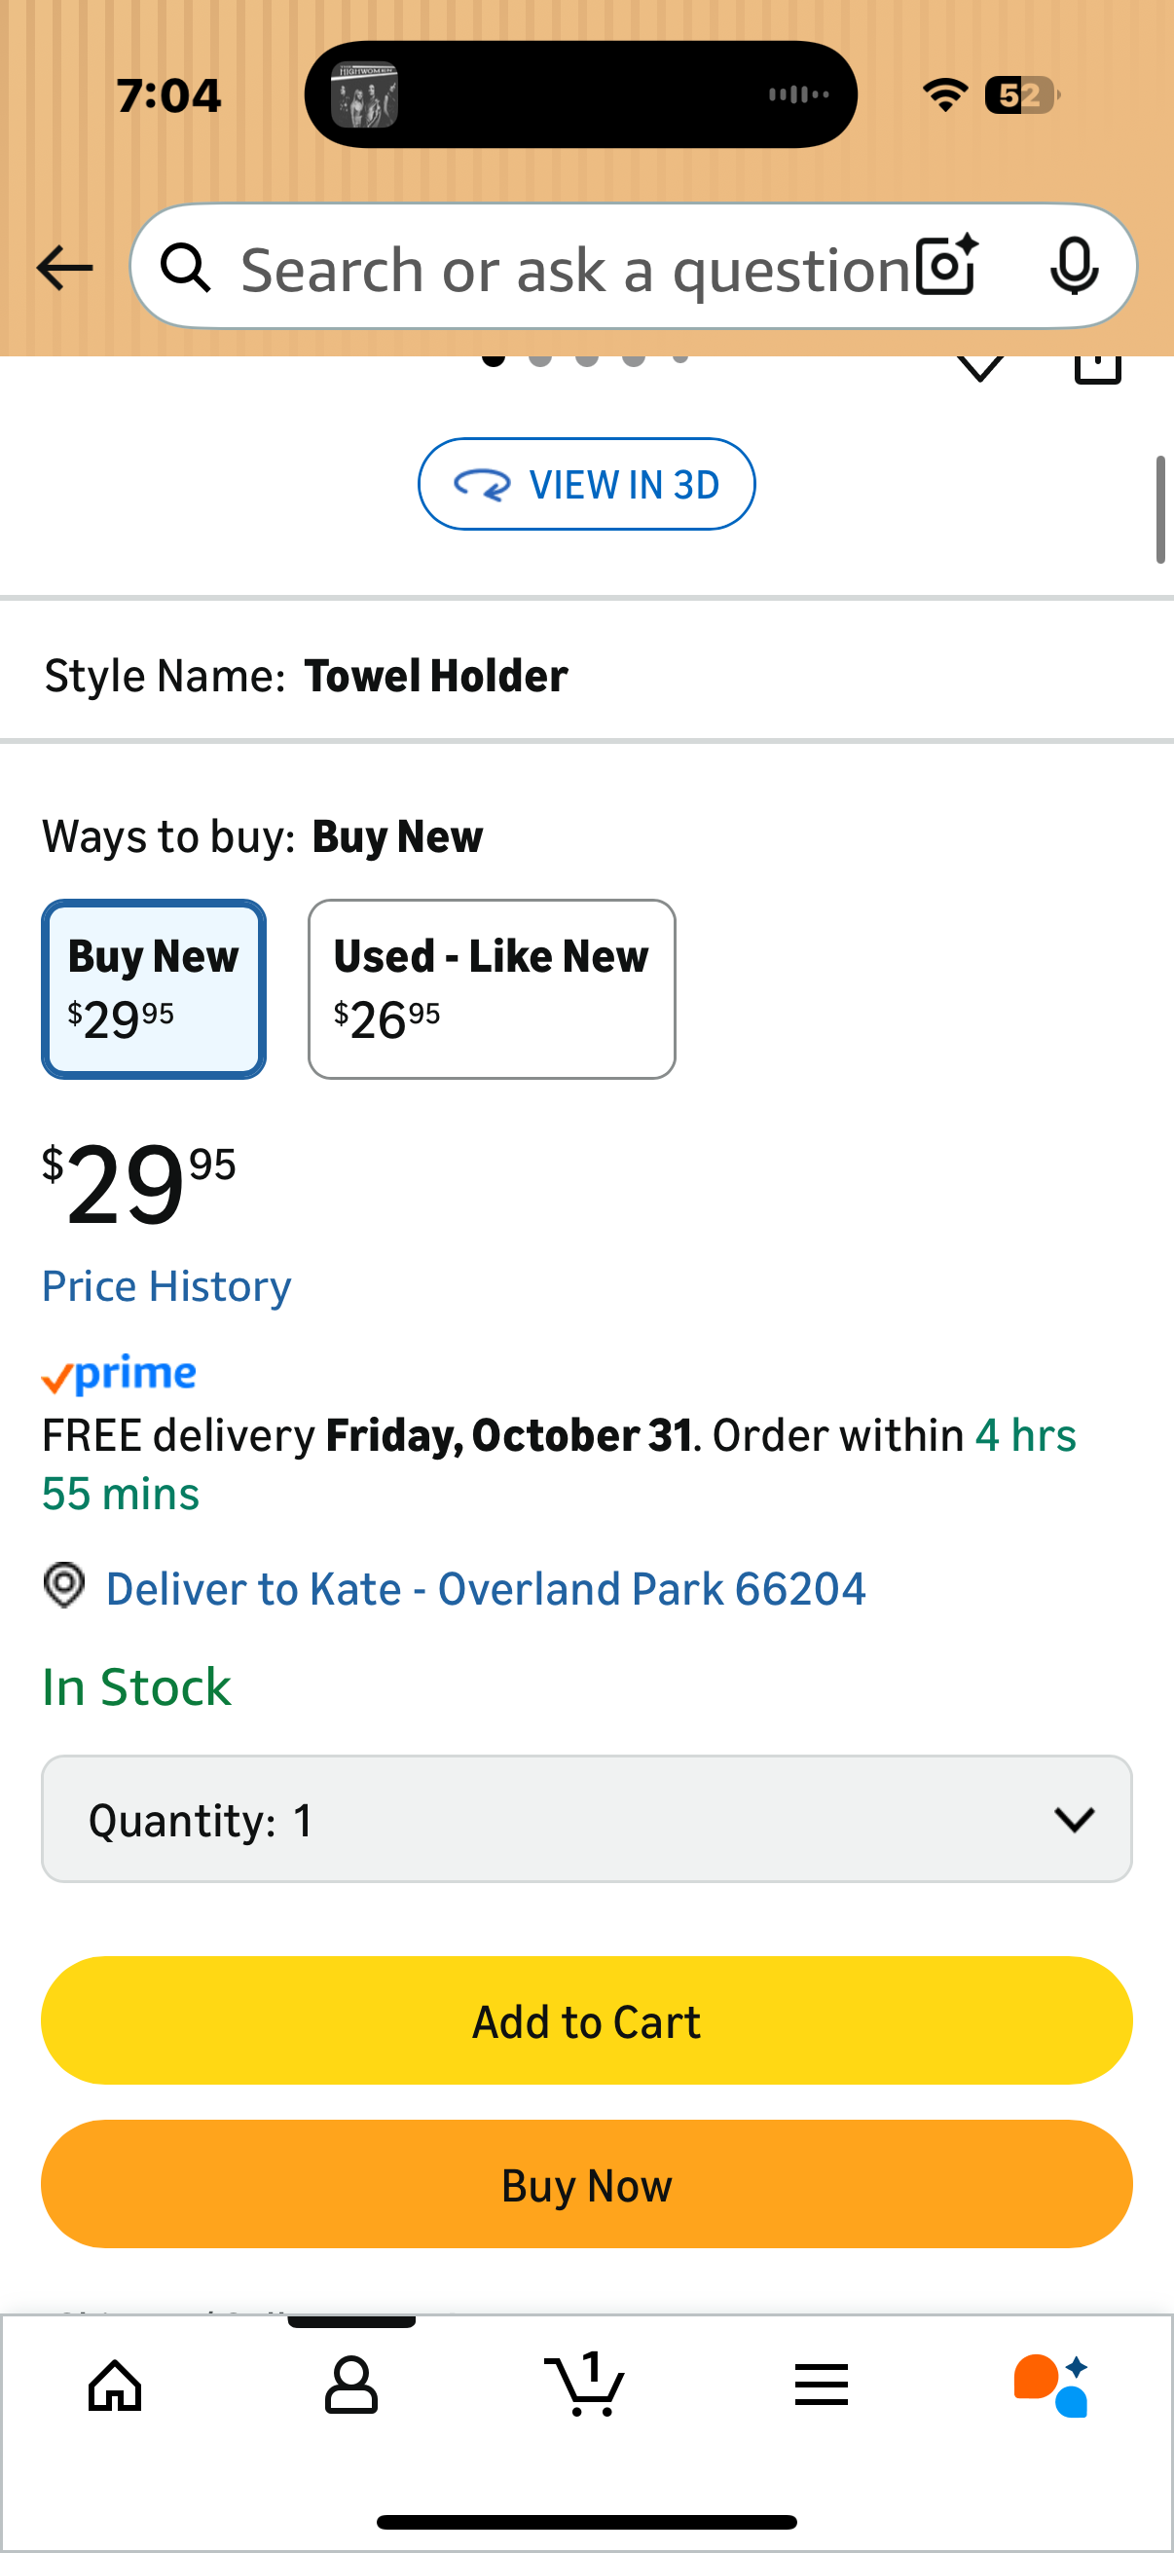Viewport: 1174px width, 2553px height.
Task: Tap the Add to Cart button
Action: click(x=586, y=2020)
